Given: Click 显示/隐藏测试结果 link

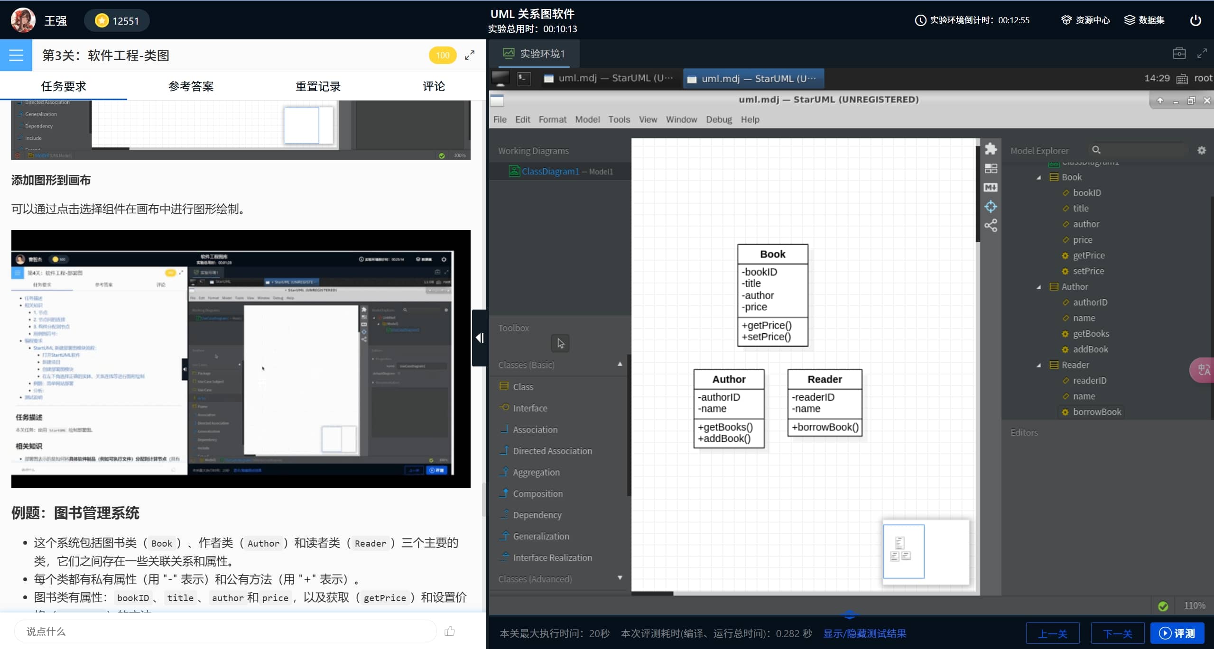Looking at the screenshot, I should [864, 633].
